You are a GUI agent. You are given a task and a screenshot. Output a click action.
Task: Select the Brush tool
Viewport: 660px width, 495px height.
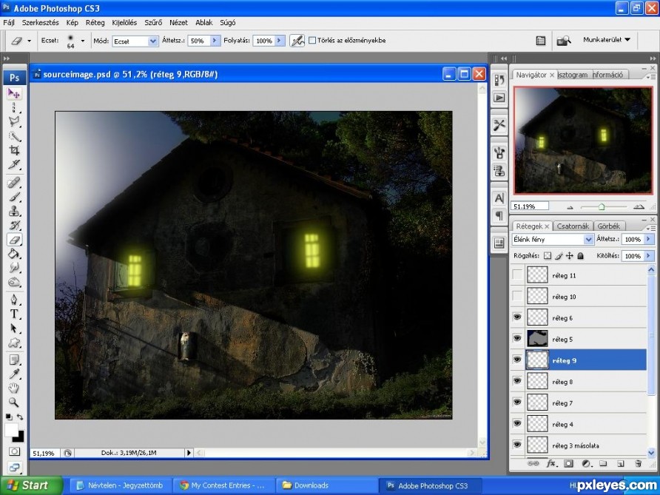14,197
